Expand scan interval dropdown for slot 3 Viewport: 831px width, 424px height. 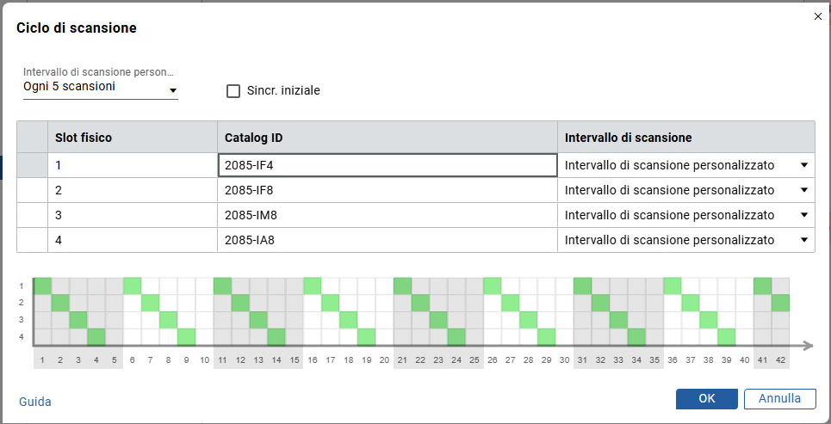coord(803,215)
